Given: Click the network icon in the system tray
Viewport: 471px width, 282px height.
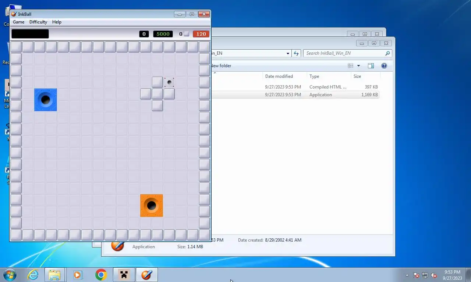Looking at the screenshot, I should tap(425, 275).
